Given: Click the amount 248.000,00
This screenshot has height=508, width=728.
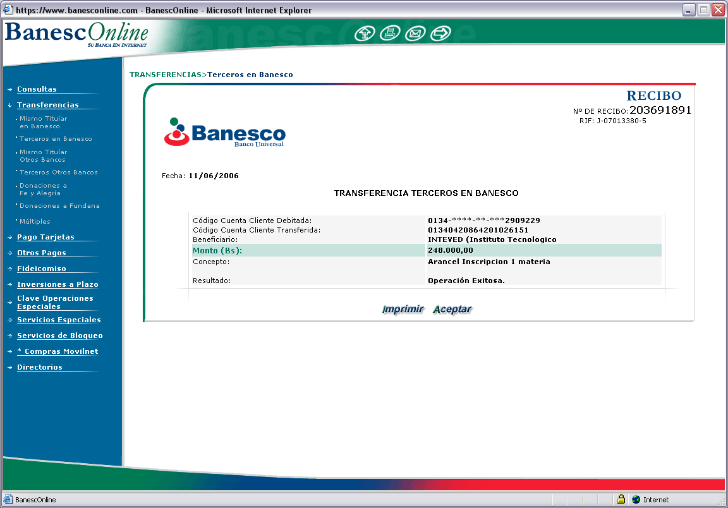Looking at the screenshot, I should click(451, 250).
